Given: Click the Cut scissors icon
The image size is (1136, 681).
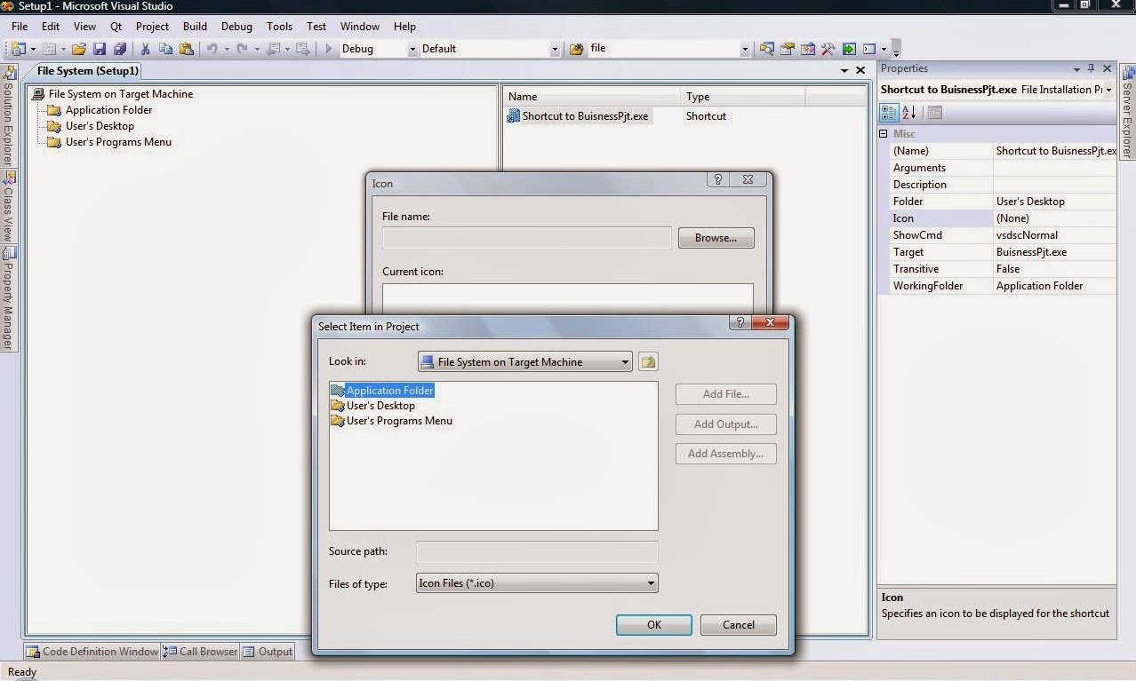Looking at the screenshot, I should [x=145, y=49].
